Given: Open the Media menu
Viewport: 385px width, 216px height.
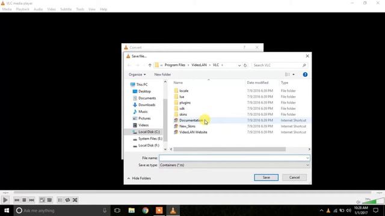Looking at the screenshot, I should coord(7,9).
